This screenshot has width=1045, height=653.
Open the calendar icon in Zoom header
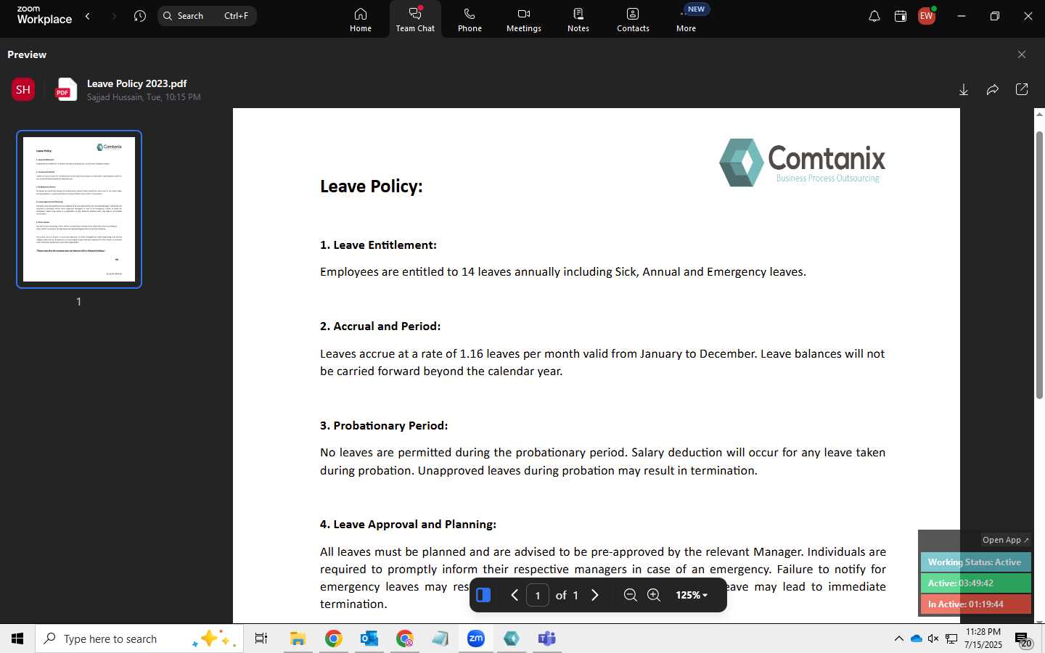tap(901, 16)
